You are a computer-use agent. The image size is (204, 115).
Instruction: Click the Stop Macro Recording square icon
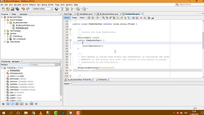145,18
